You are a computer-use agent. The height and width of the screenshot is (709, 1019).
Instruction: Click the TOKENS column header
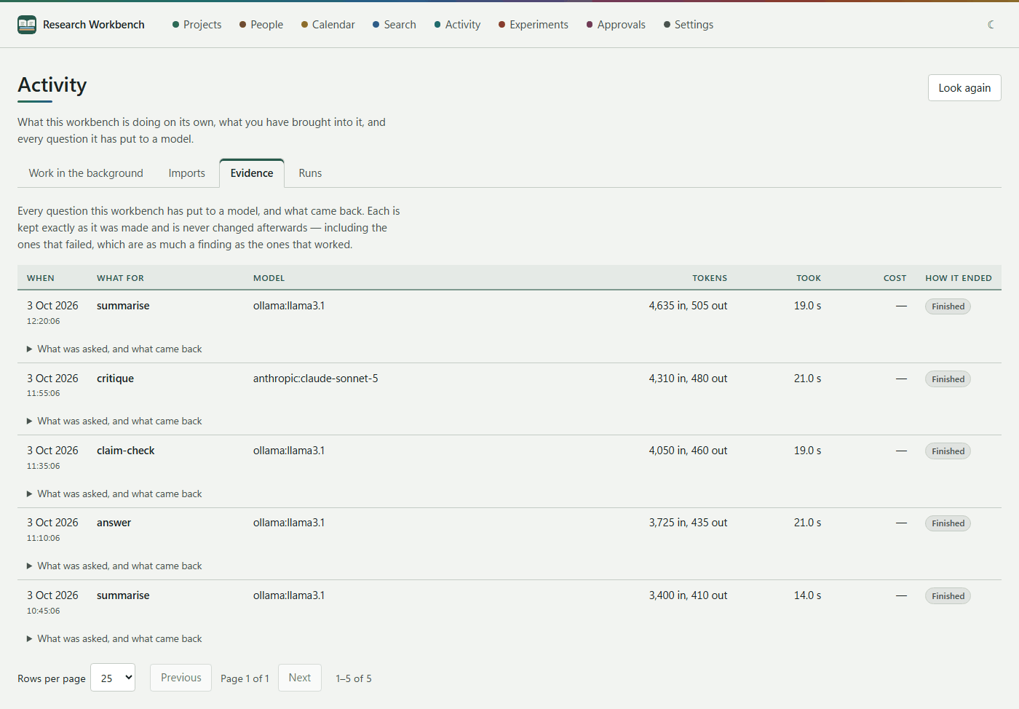[710, 278]
